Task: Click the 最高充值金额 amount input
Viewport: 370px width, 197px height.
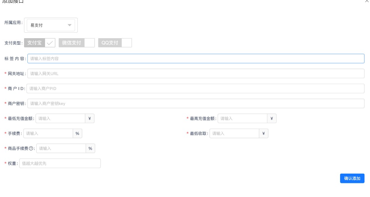Action: [x=242, y=119]
